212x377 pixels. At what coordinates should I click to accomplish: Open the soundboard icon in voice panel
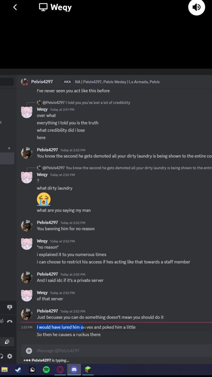coord(7,342)
